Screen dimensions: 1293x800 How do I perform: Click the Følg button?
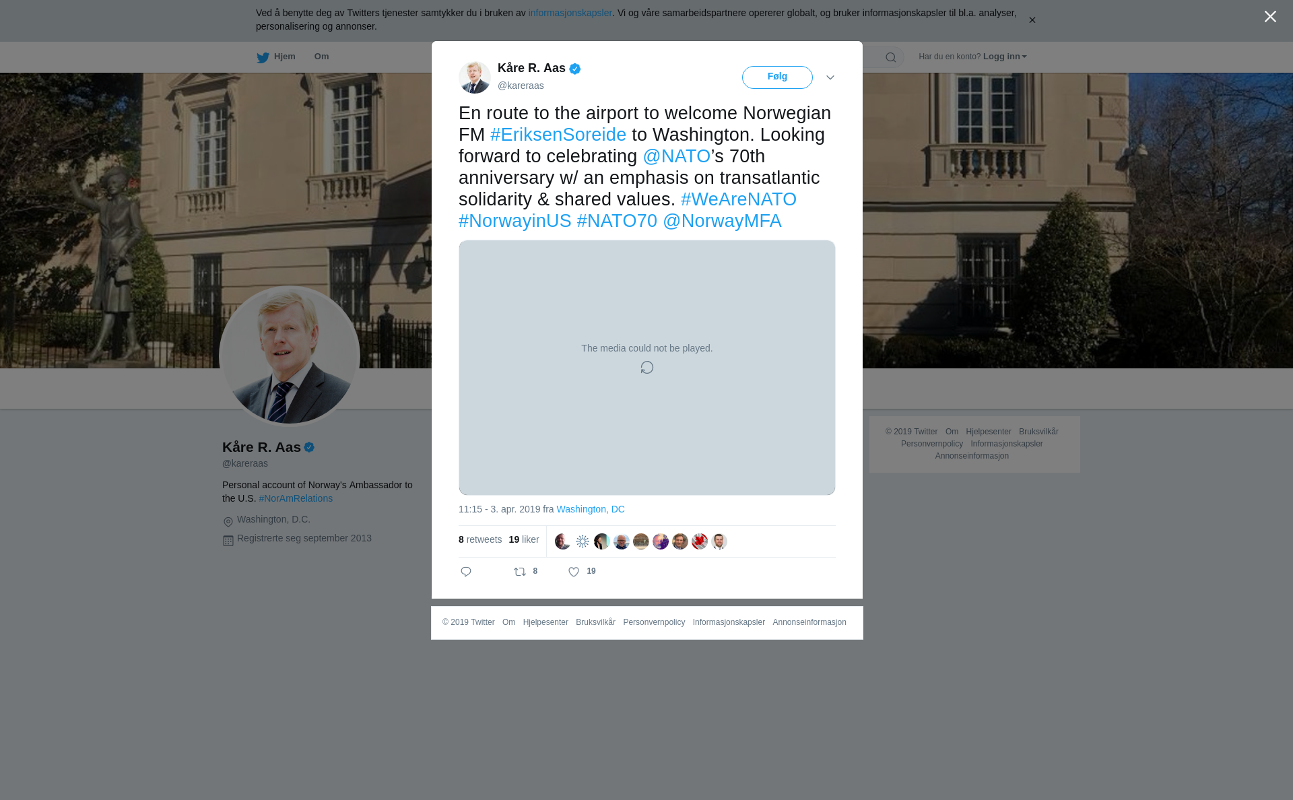[x=777, y=77]
